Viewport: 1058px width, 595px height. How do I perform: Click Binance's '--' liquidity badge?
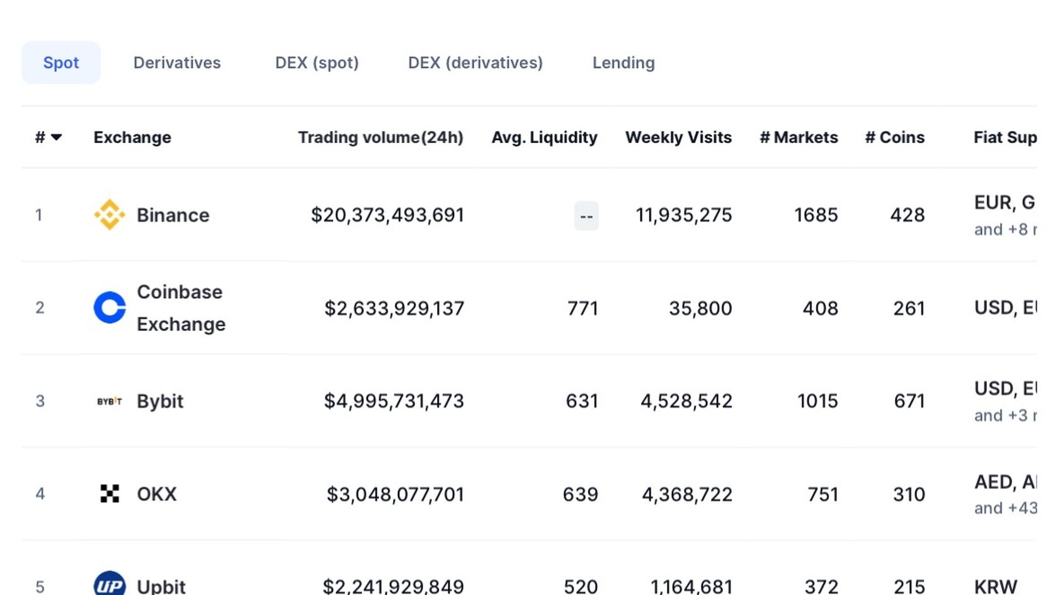tap(586, 216)
